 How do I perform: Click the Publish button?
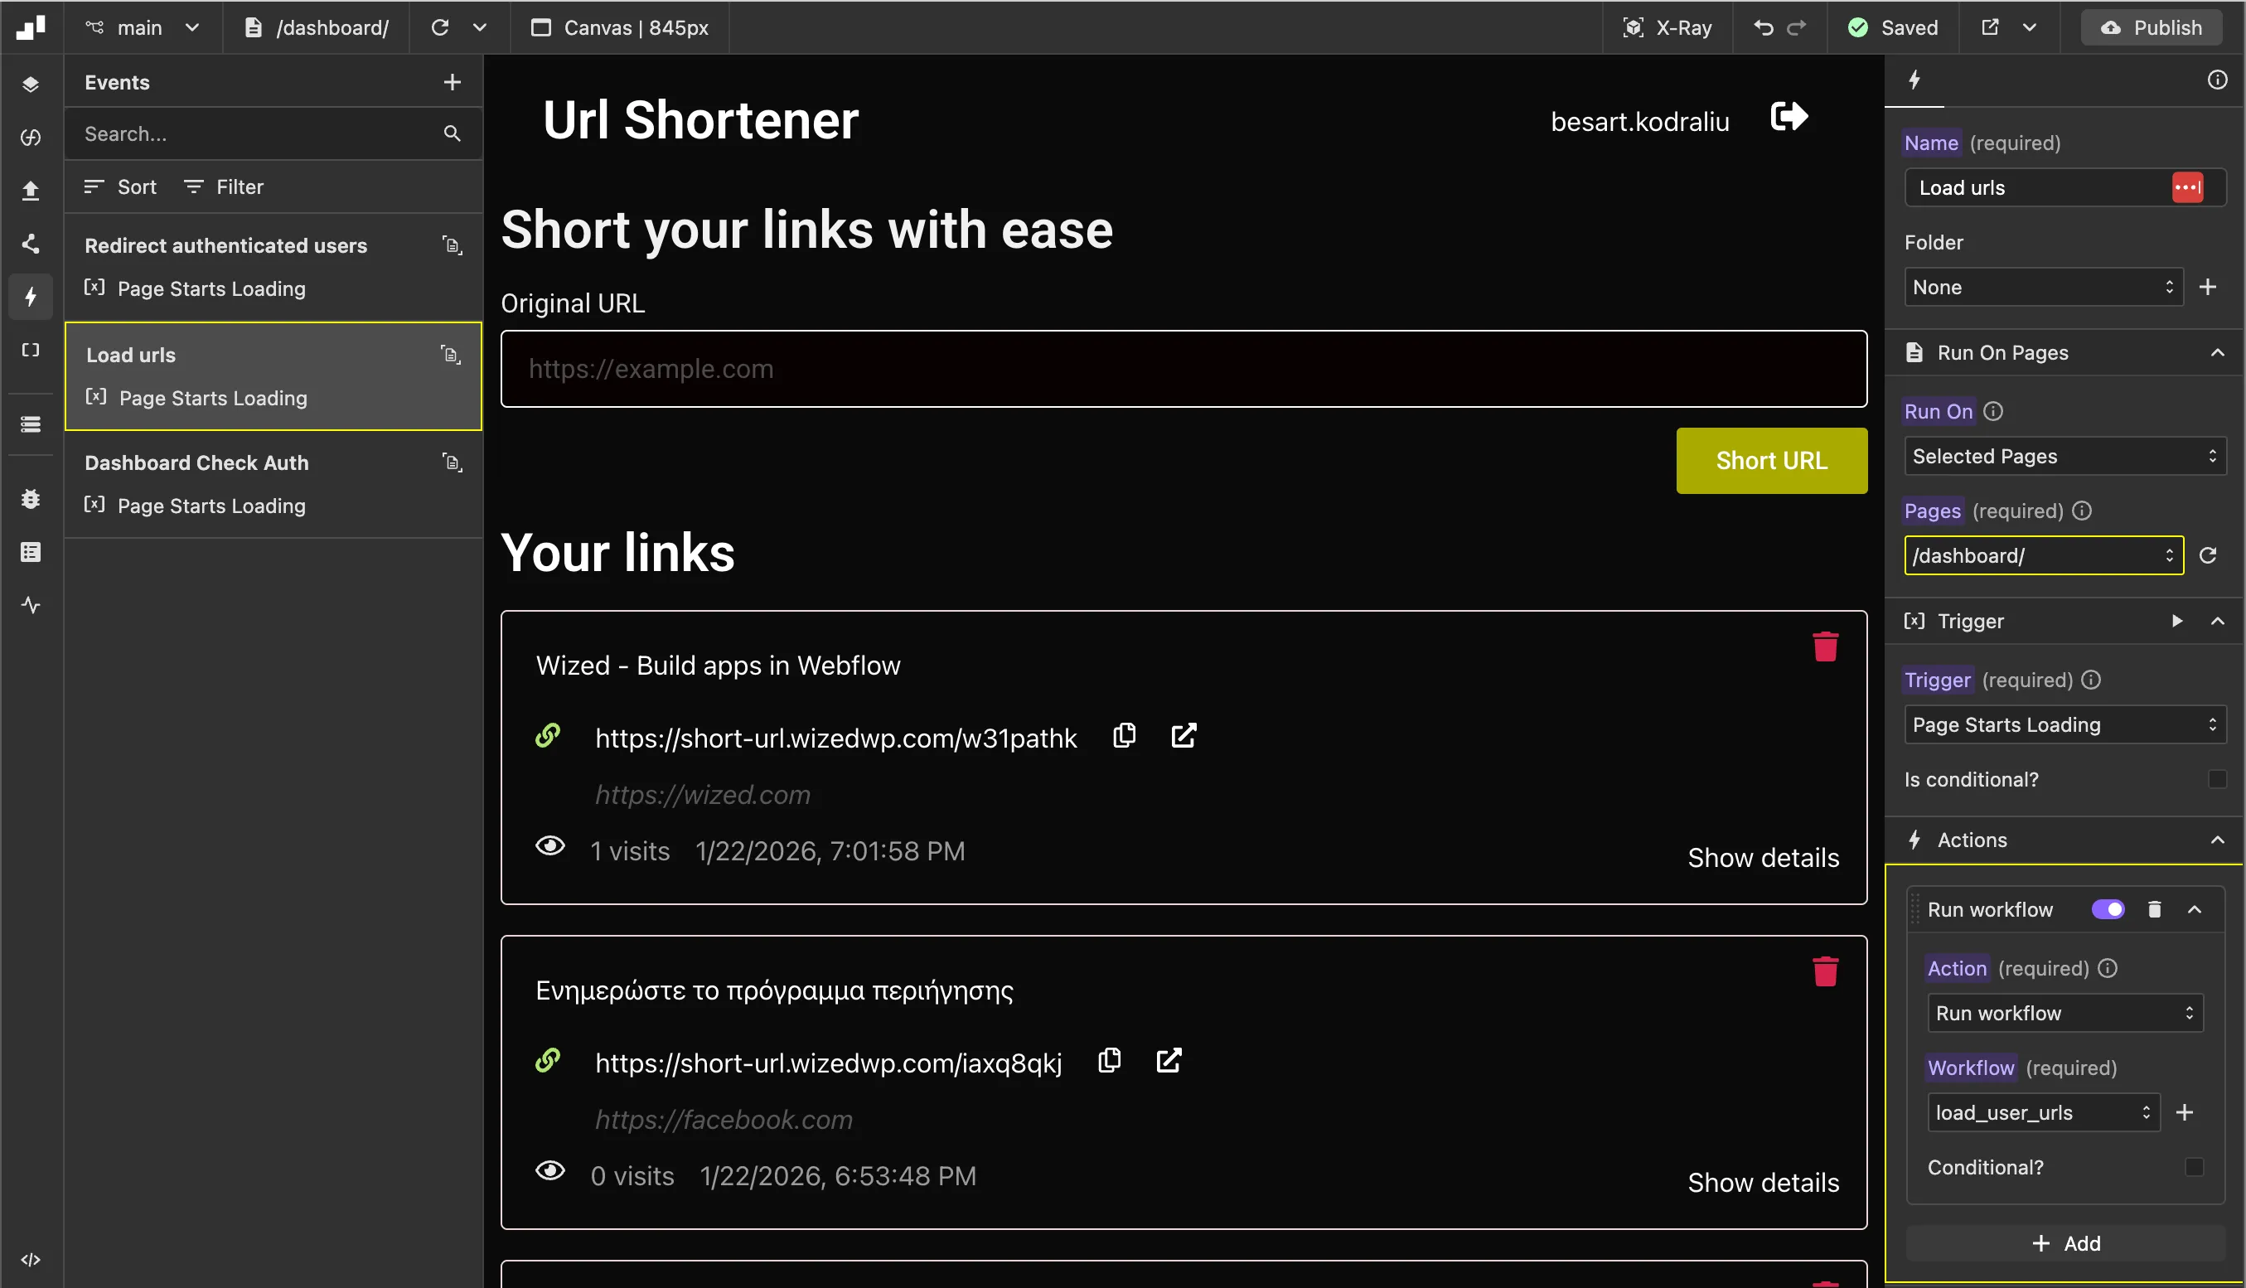[x=2152, y=27]
